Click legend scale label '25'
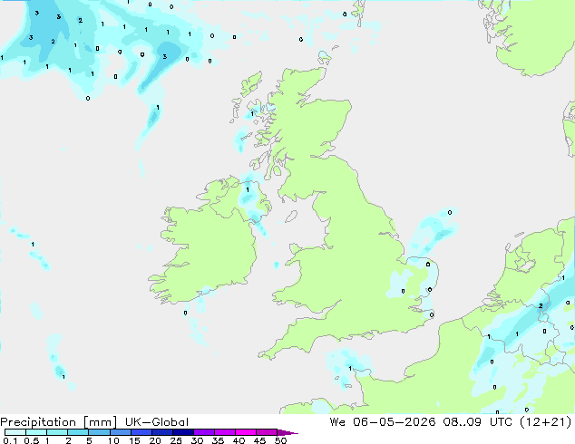This screenshot has width=575, height=444. (x=176, y=440)
